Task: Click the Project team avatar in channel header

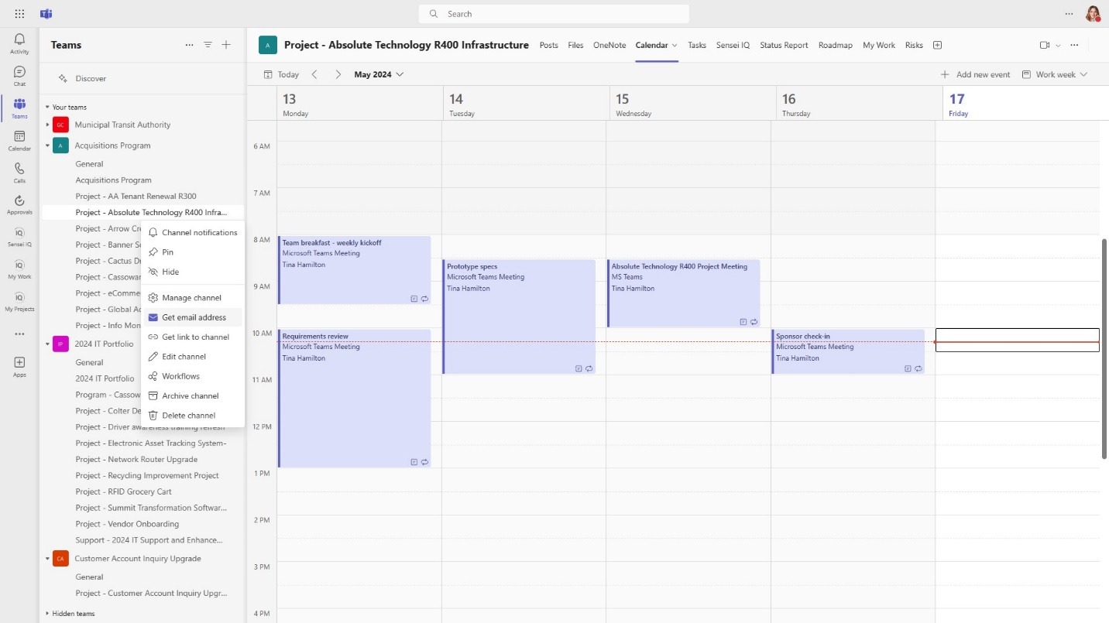Action: pos(268,45)
